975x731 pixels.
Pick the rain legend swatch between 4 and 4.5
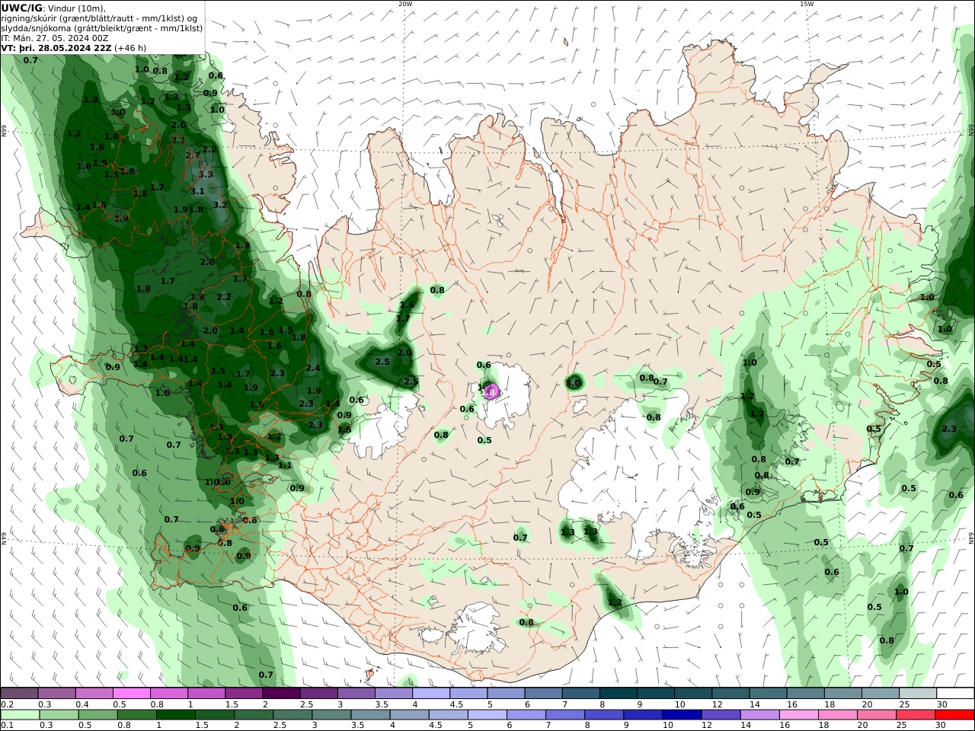click(x=410, y=715)
